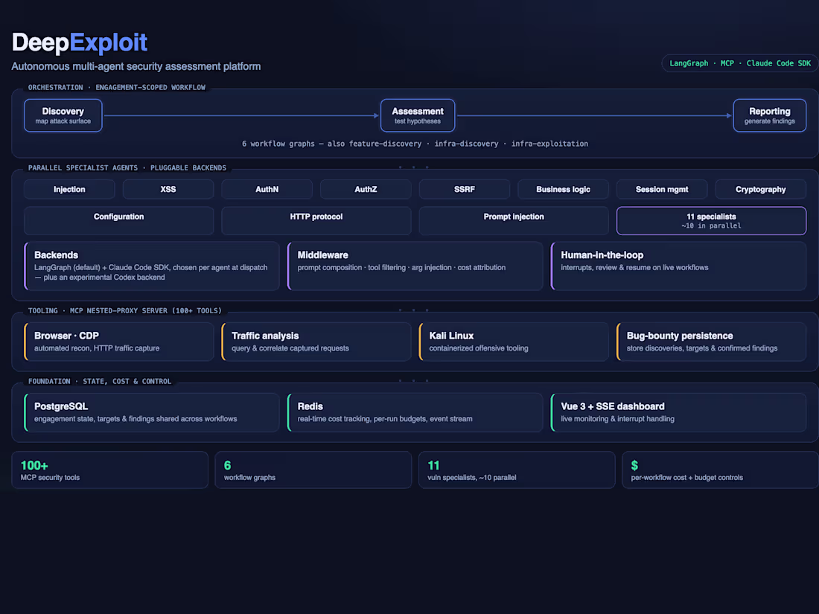819x614 pixels.
Task: Select the Bug-bounty persistence card
Action: pos(711,342)
